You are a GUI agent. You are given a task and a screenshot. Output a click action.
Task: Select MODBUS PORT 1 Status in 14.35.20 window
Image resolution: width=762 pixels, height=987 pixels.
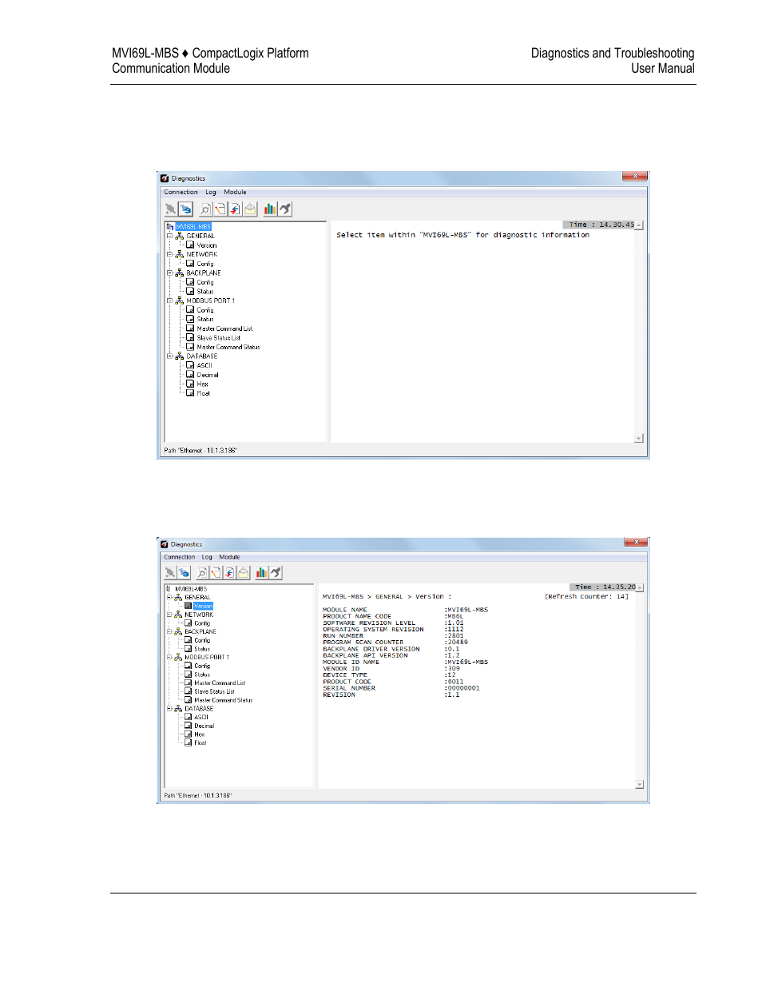pyautogui.click(x=202, y=675)
